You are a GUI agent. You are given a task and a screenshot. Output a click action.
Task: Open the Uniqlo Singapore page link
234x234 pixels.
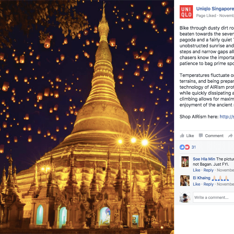pyautogui.click(x=215, y=9)
